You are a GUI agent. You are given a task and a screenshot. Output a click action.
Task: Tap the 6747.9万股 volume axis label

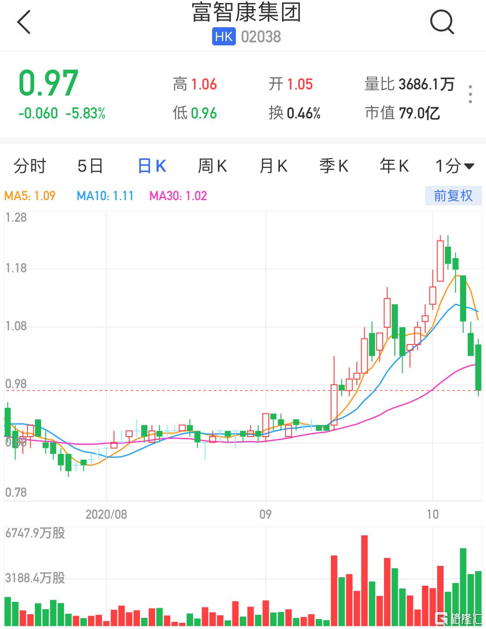click(x=35, y=533)
